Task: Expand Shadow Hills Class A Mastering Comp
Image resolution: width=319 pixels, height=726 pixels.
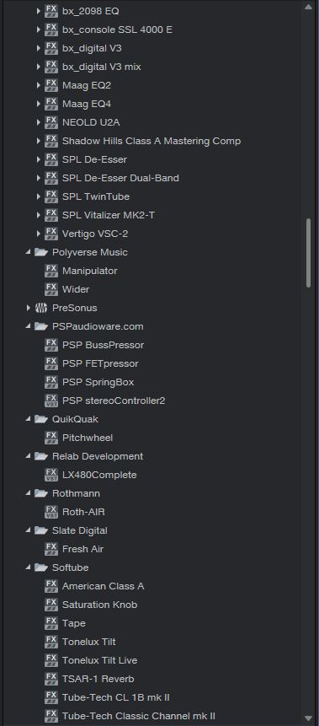Action: (39, 141)
